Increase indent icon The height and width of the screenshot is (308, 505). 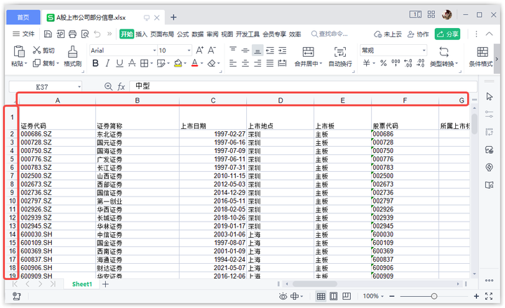click(282, 51)
